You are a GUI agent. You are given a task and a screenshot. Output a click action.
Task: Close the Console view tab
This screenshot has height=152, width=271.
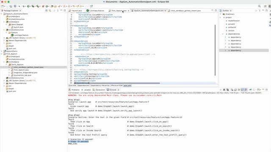pyautogui.click(x=119, y=90)
